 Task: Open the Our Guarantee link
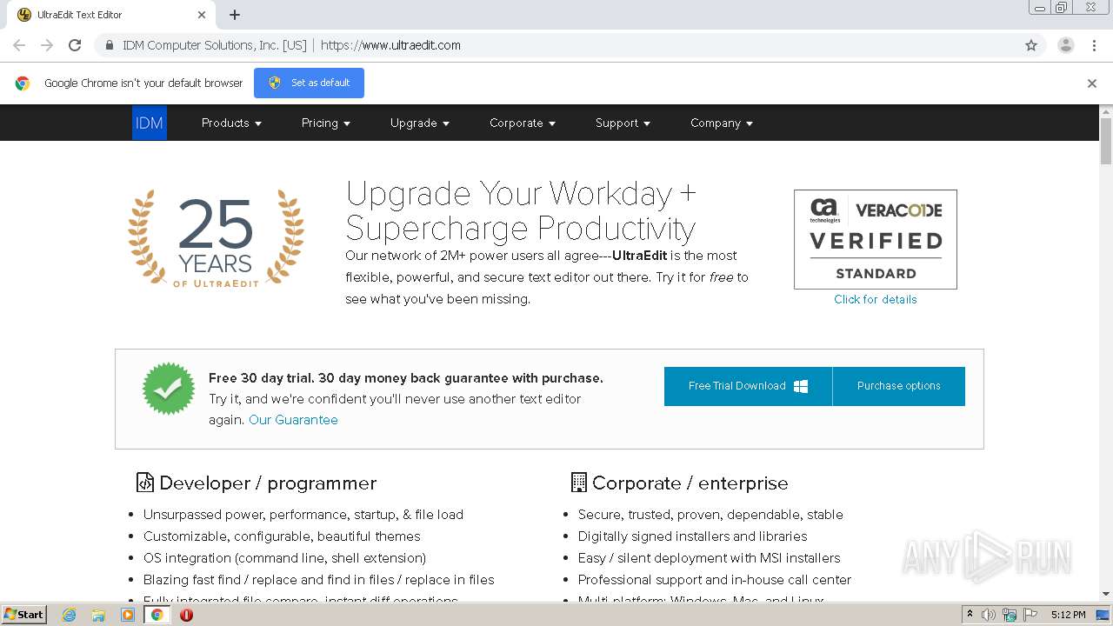coord(293,420)
